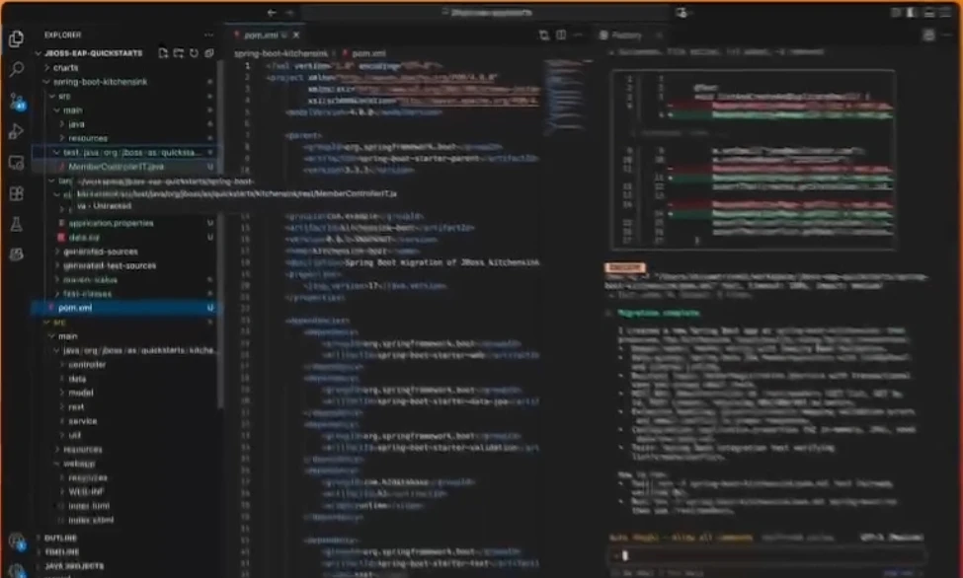Expand the generated-test-sources folder
963x578 pixels.
coord(110,265)
